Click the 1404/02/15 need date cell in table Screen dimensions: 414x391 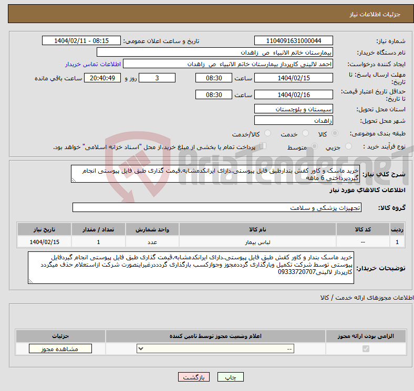point(44,242)
